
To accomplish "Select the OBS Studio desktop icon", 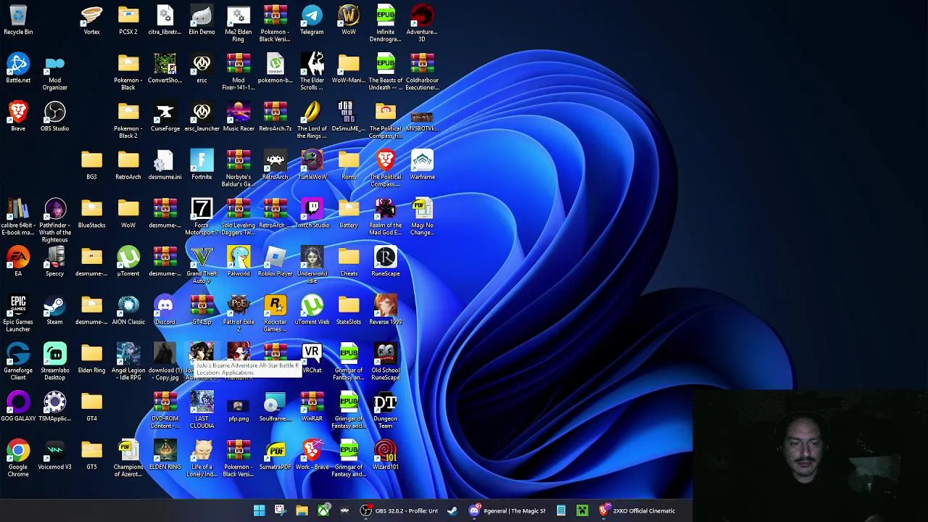I will click(55, 117).
